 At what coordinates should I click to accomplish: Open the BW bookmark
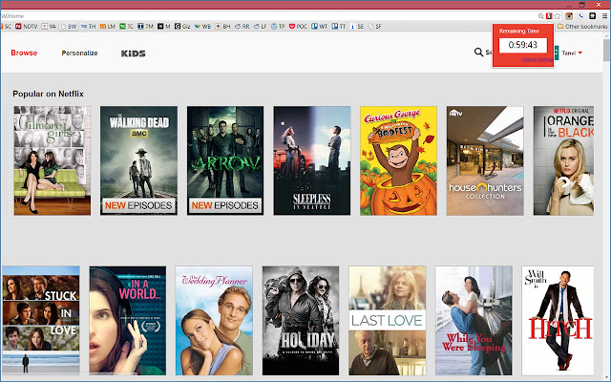tap(69, 27)
